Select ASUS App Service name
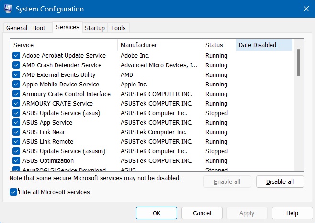Viewport: 315px width, 223px height. coord(47,123)
